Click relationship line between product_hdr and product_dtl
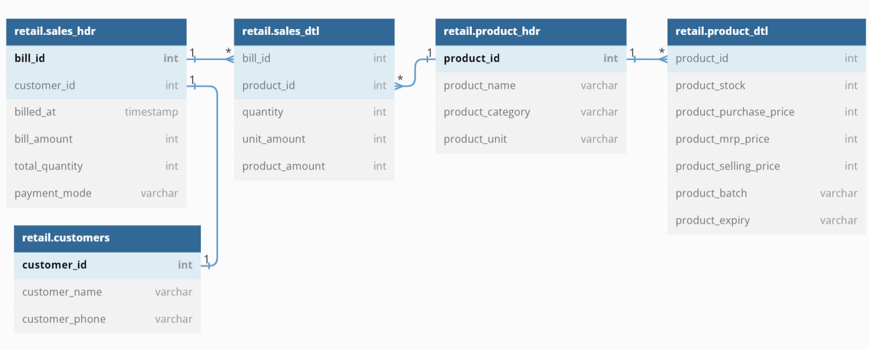 (x=647, y=59)
